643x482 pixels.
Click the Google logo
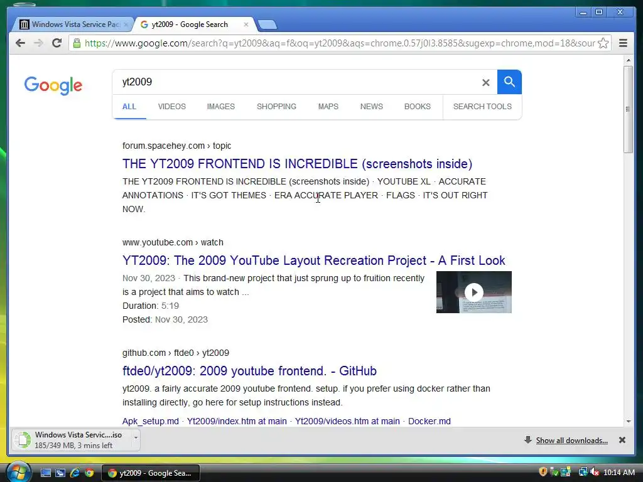[53, 85]
